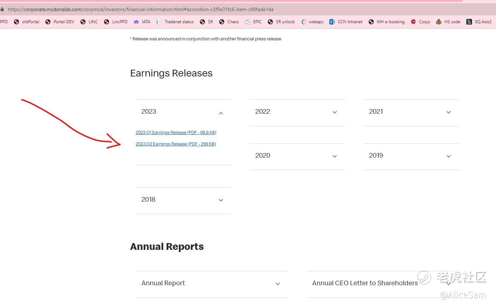
Task: Open the oldPortal bookmark
Action: (27, 22)
